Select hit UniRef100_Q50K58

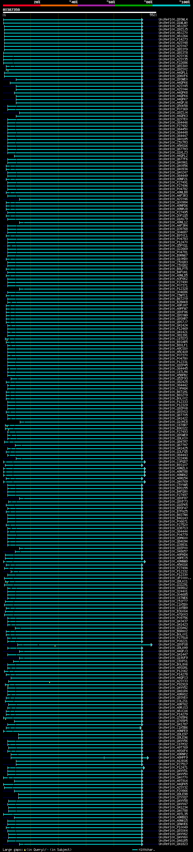pyautogui.click(x=173, y=106)
